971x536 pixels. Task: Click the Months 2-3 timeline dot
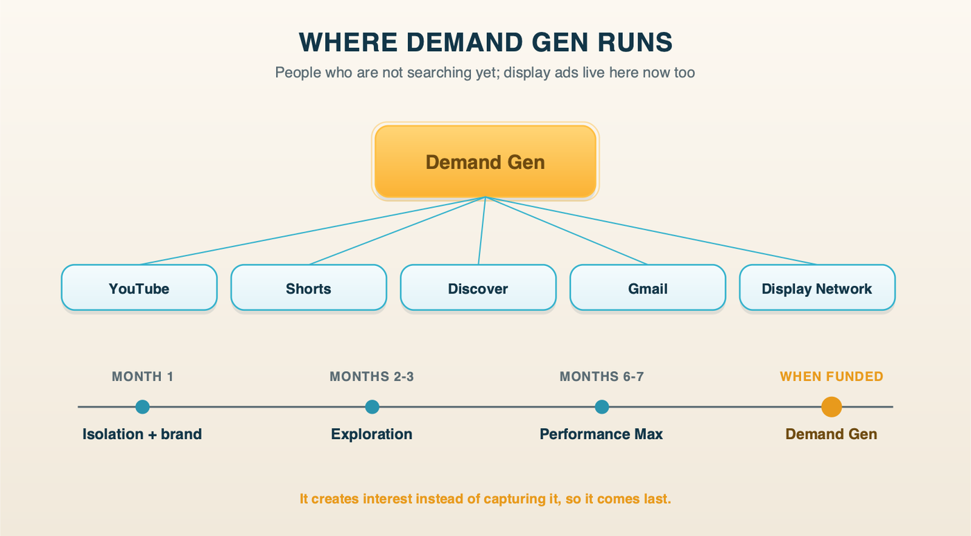pyautogui.click(x=372, y=407)
